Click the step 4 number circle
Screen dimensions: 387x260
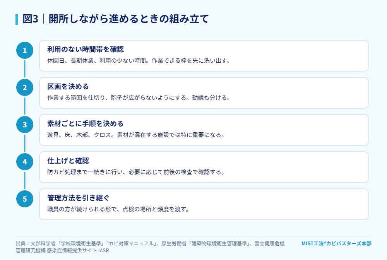pyautogui.click(x=25, y=162)
